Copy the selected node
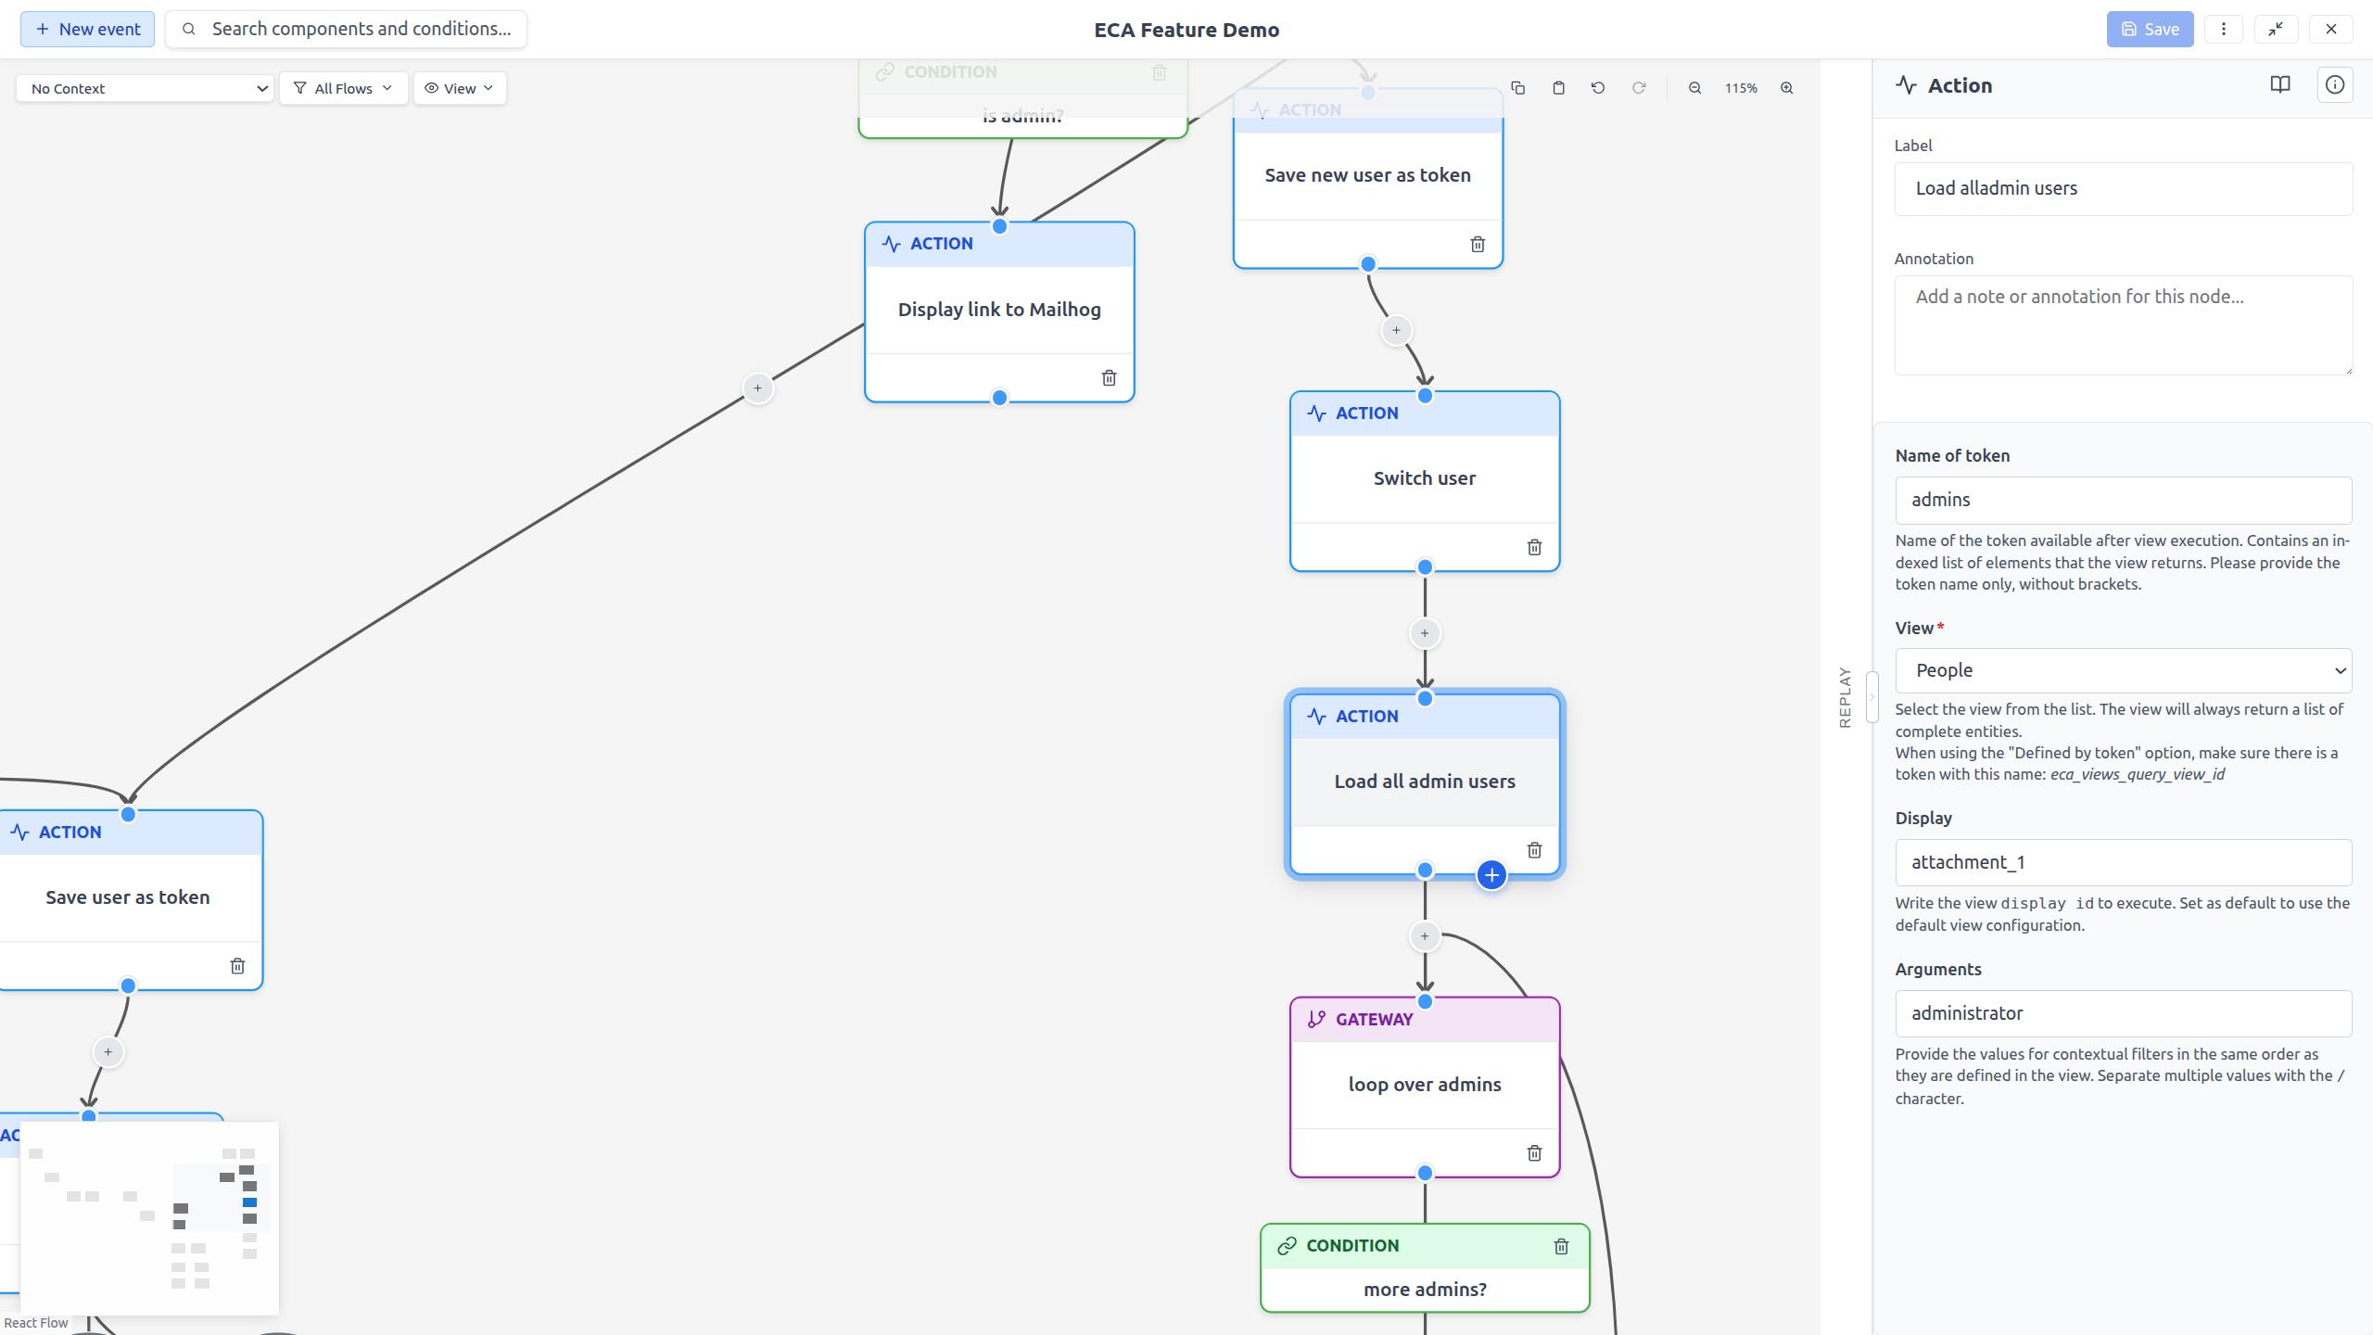The image size is (2373, 1335). click(1517, 87)
